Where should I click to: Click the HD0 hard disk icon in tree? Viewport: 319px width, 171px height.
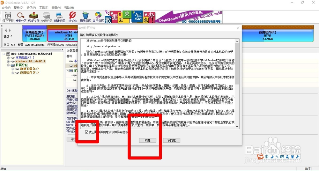8,54
